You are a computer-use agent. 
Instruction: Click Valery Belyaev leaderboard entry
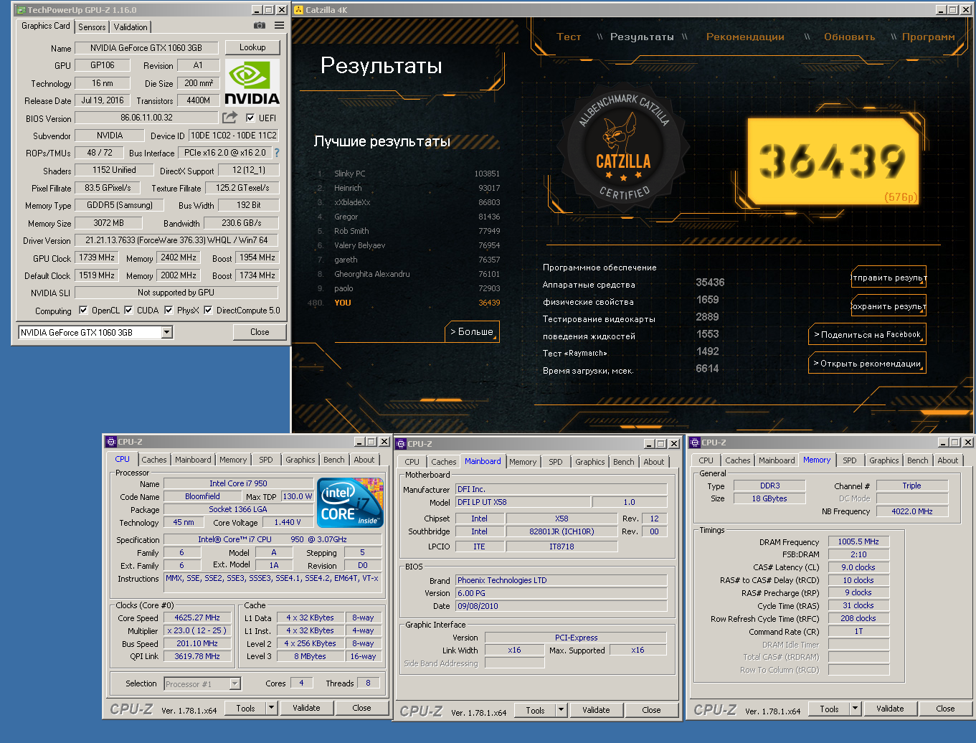pyautogui.click(x=409, y=245)
